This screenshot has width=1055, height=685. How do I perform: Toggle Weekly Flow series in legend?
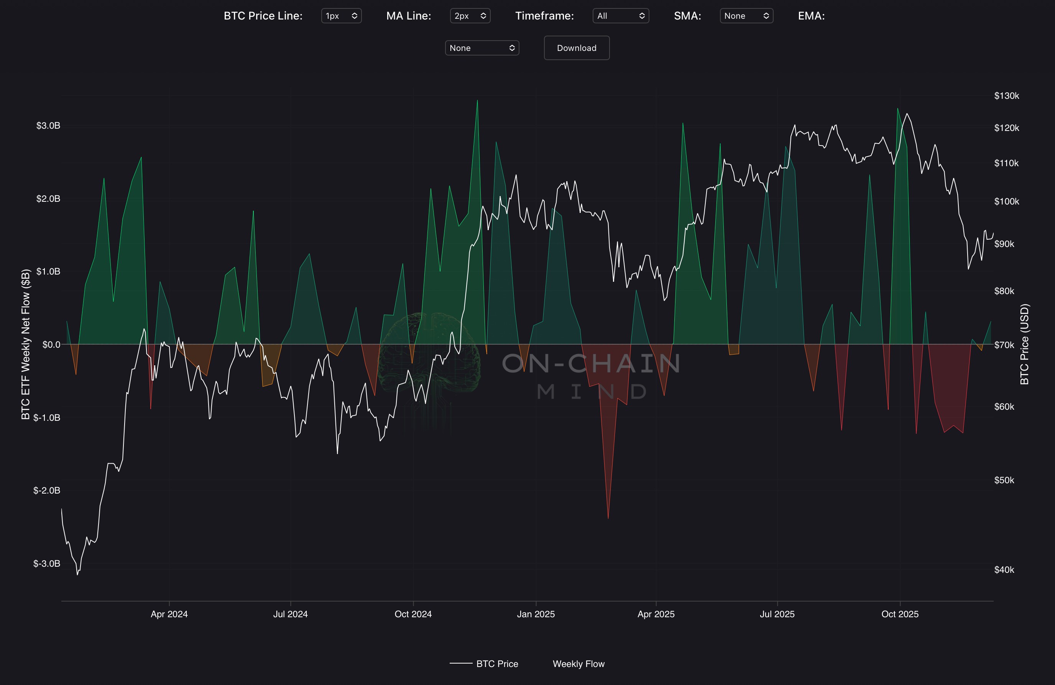(578, 664)
